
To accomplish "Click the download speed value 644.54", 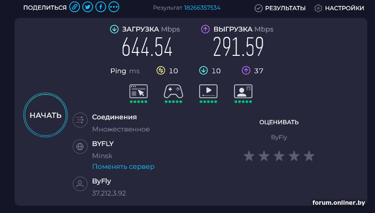I will [147, 48].
